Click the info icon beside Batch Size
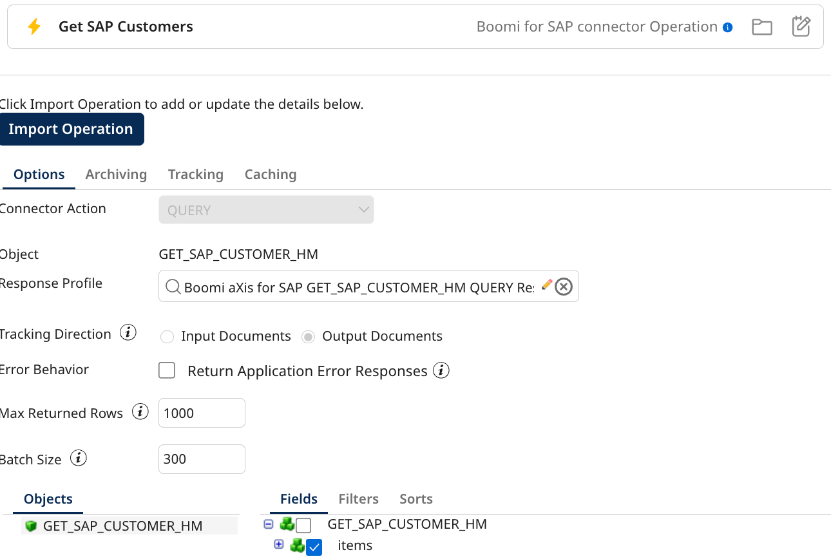 (x=78, y=459)
